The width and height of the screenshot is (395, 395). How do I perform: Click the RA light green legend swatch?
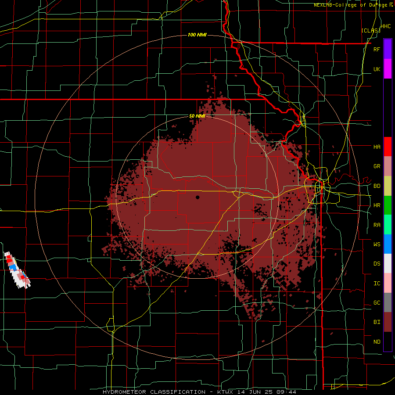click(x=388, y=225)
